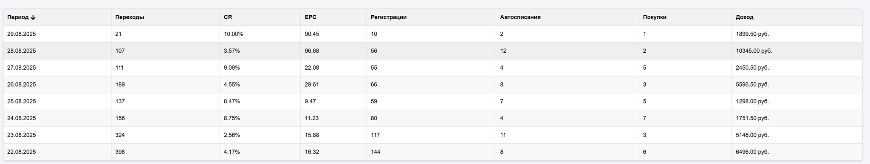The width and height of the screenshot is (870, 164).
Task: Click EPC value 96.68
Action: click(x=312, y=51)
